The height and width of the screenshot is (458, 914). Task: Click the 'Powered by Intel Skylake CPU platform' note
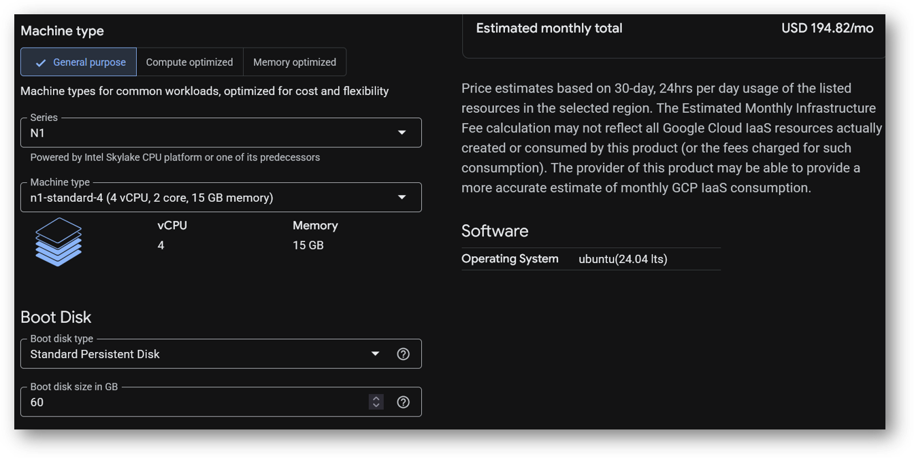175,158
